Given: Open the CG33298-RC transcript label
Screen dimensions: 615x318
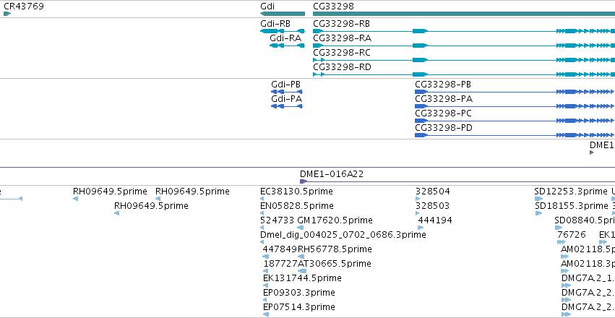Looking at the screenshot, I should tap(342, 53).
